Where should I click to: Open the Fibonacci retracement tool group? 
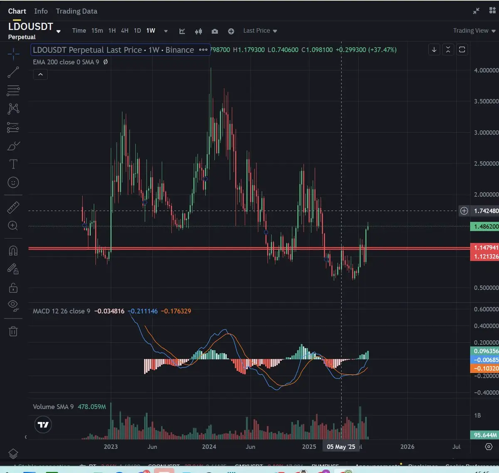[13, 90]
